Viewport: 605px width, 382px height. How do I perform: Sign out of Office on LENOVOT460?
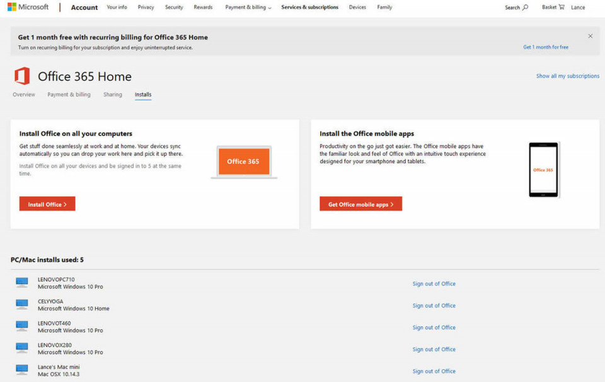tap(434, 328)
